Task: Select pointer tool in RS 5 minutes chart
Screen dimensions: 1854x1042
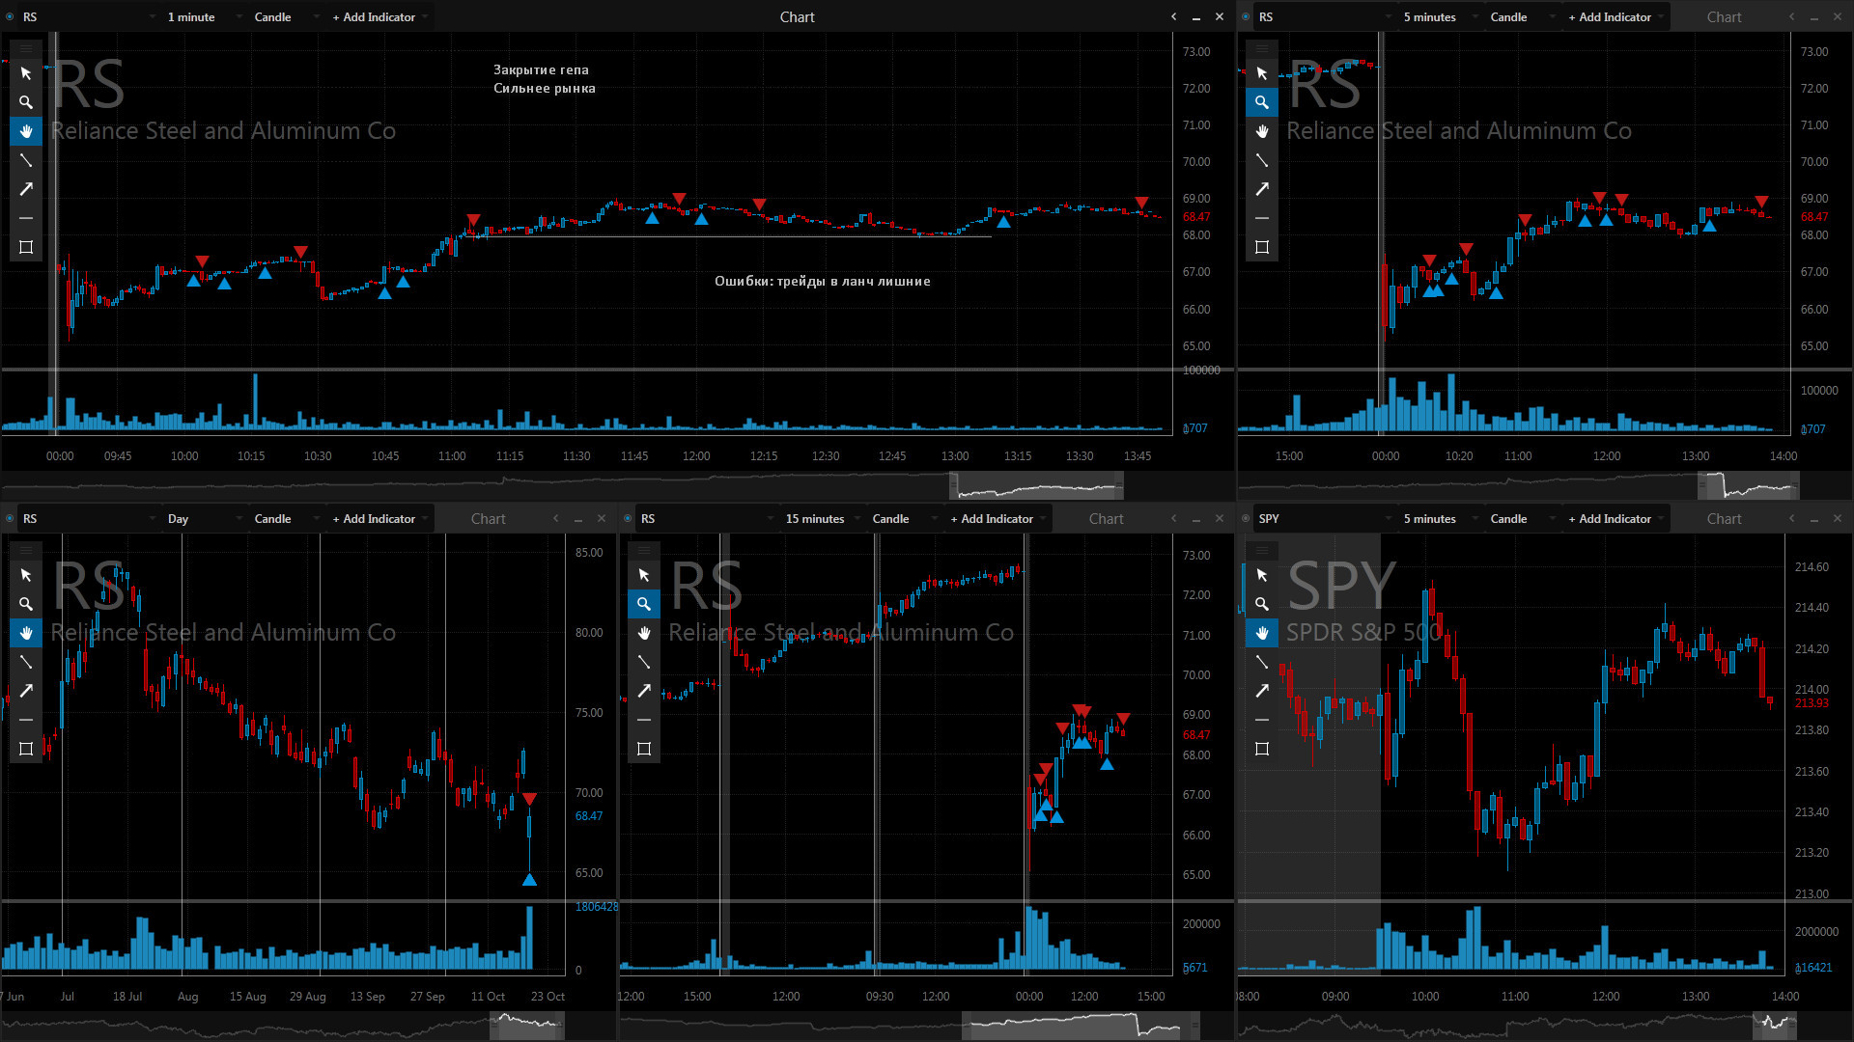Action: (1262, 73)
